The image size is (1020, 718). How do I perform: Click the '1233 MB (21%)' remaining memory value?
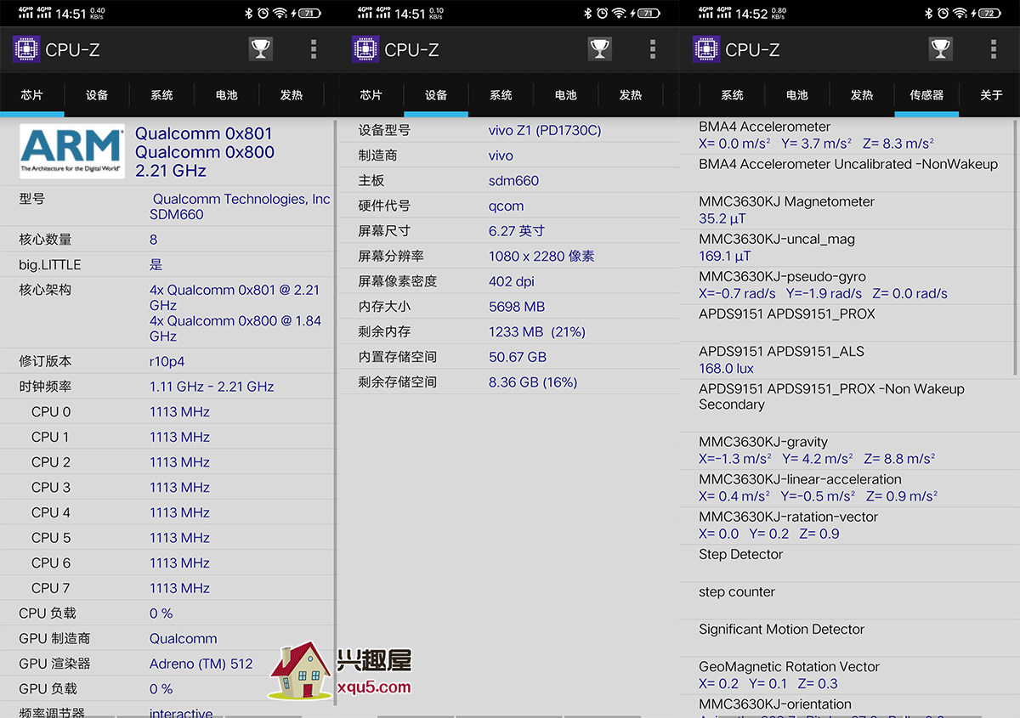click(537, 331)
